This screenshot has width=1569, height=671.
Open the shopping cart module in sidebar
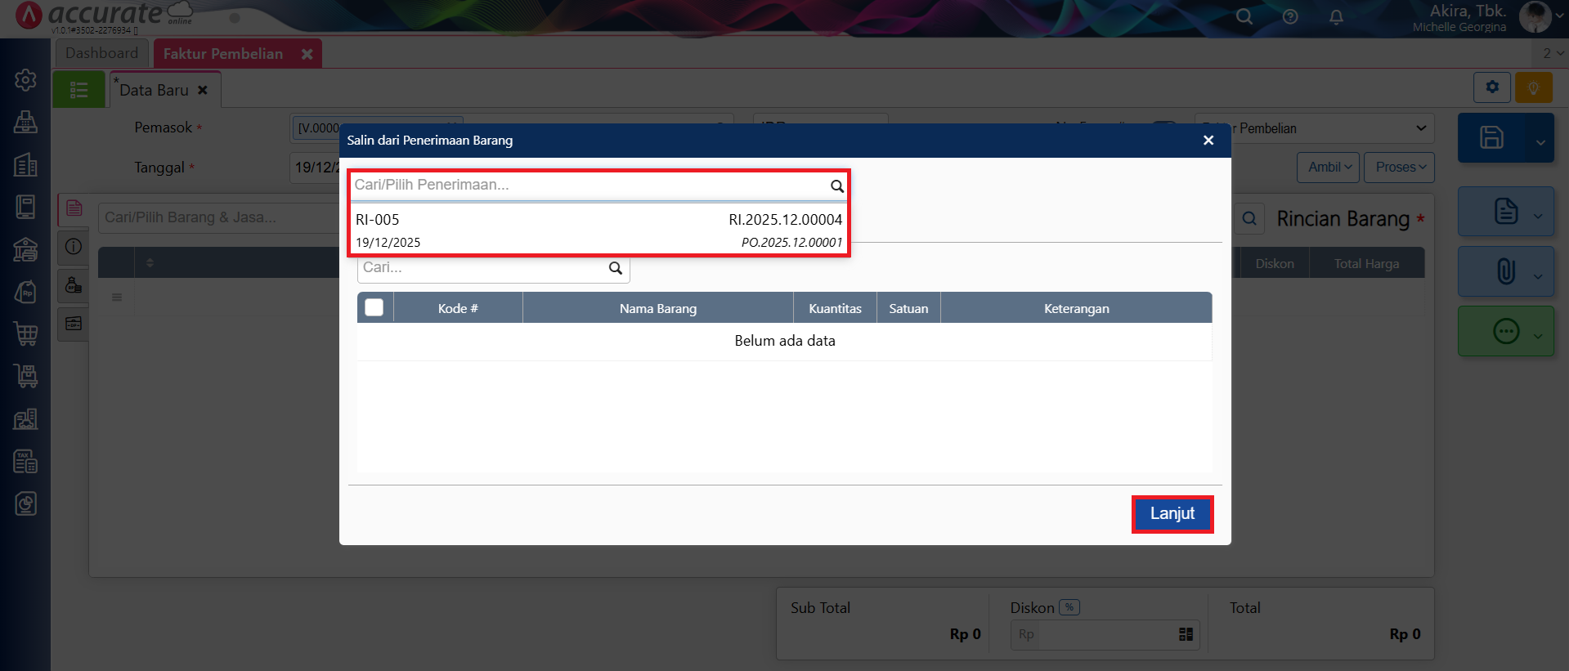25,333
